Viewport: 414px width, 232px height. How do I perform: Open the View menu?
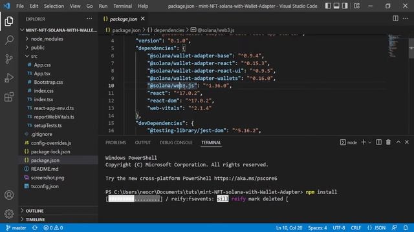75,6
